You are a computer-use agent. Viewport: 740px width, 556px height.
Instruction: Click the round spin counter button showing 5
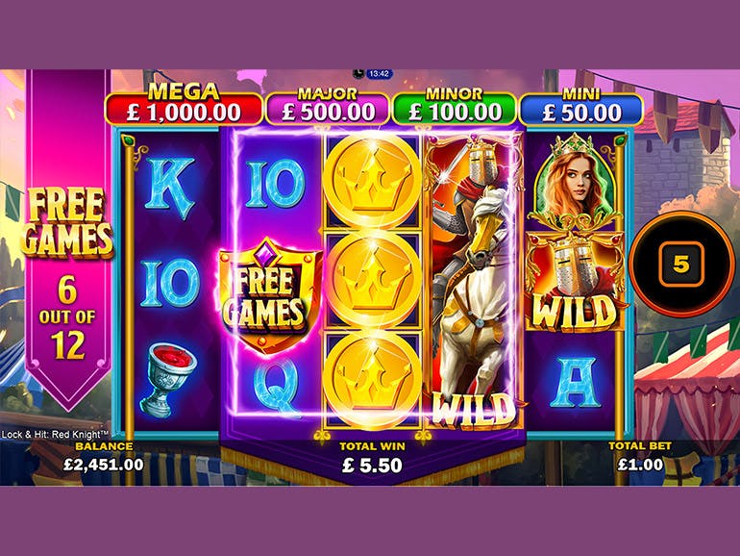(x=681, y=263)
